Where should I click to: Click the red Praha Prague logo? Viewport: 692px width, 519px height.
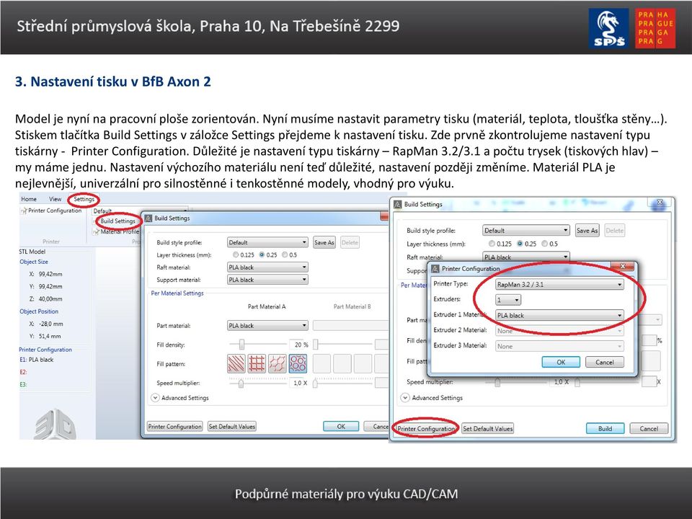point(655,28)
